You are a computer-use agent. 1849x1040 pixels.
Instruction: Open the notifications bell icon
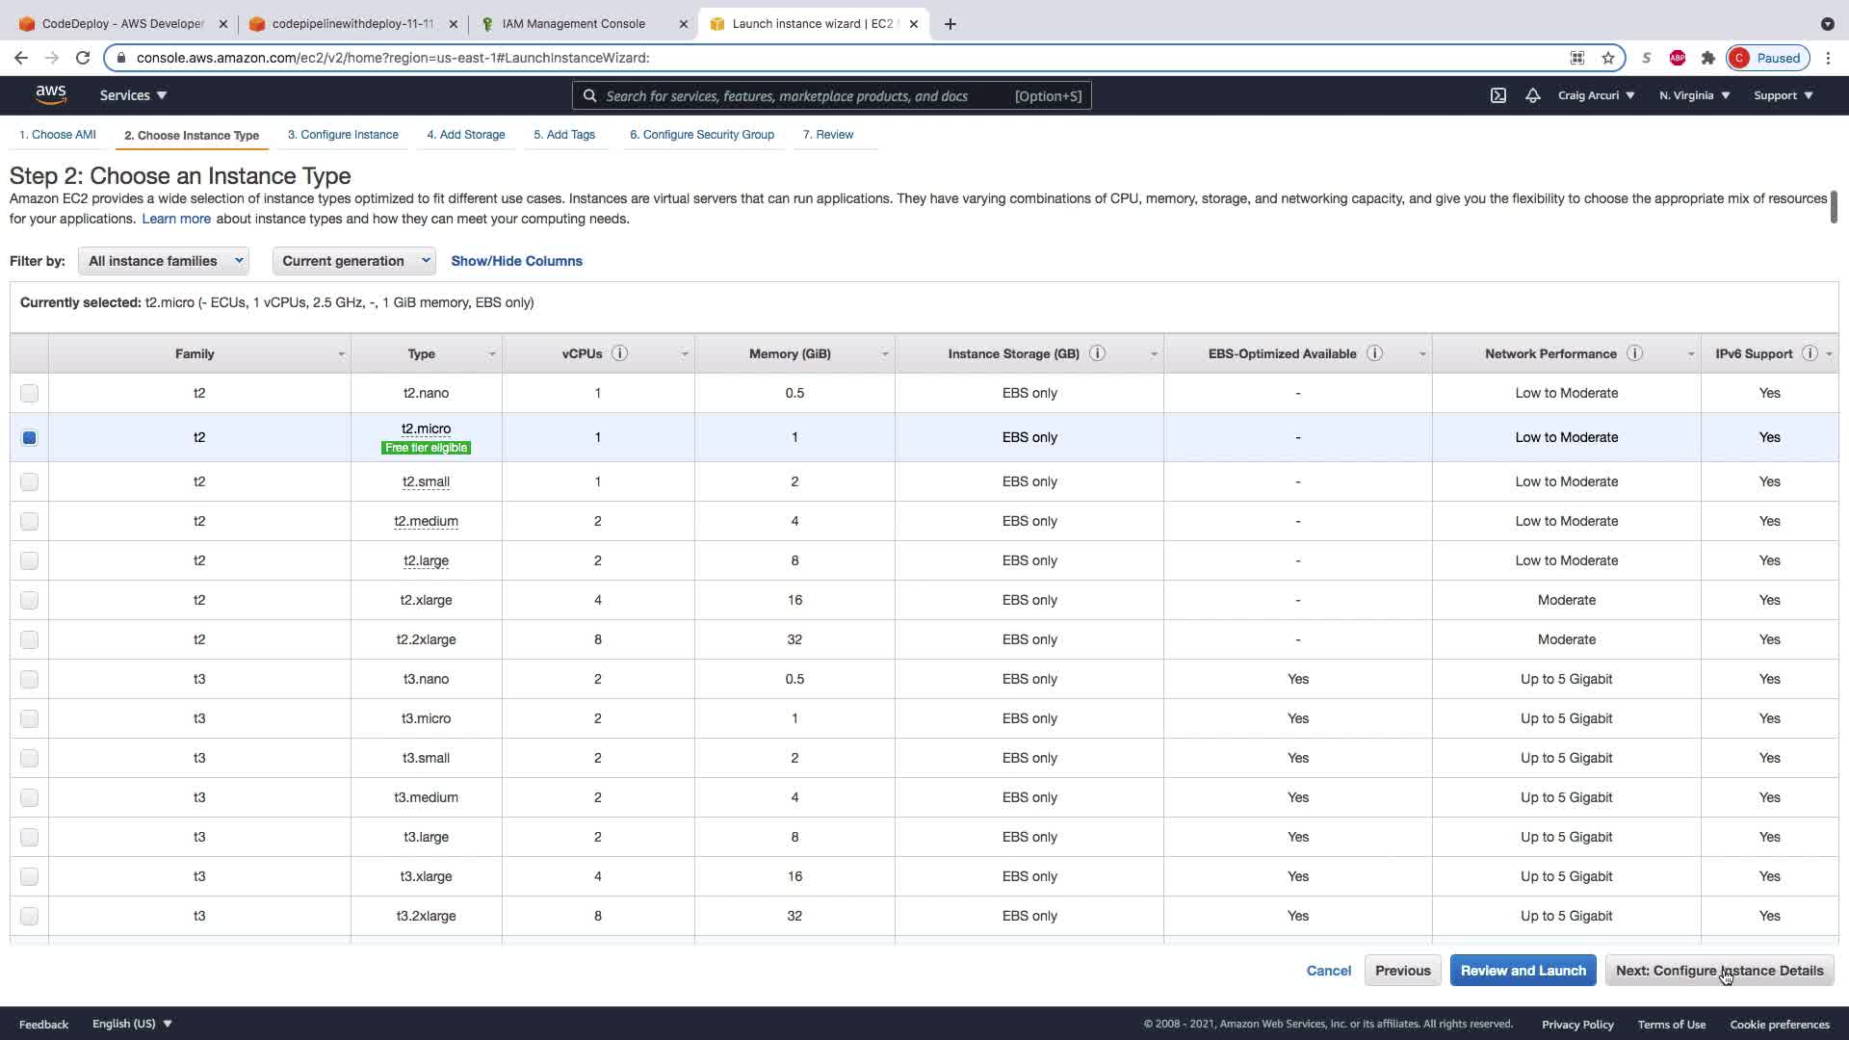(x=1532, y=95)
